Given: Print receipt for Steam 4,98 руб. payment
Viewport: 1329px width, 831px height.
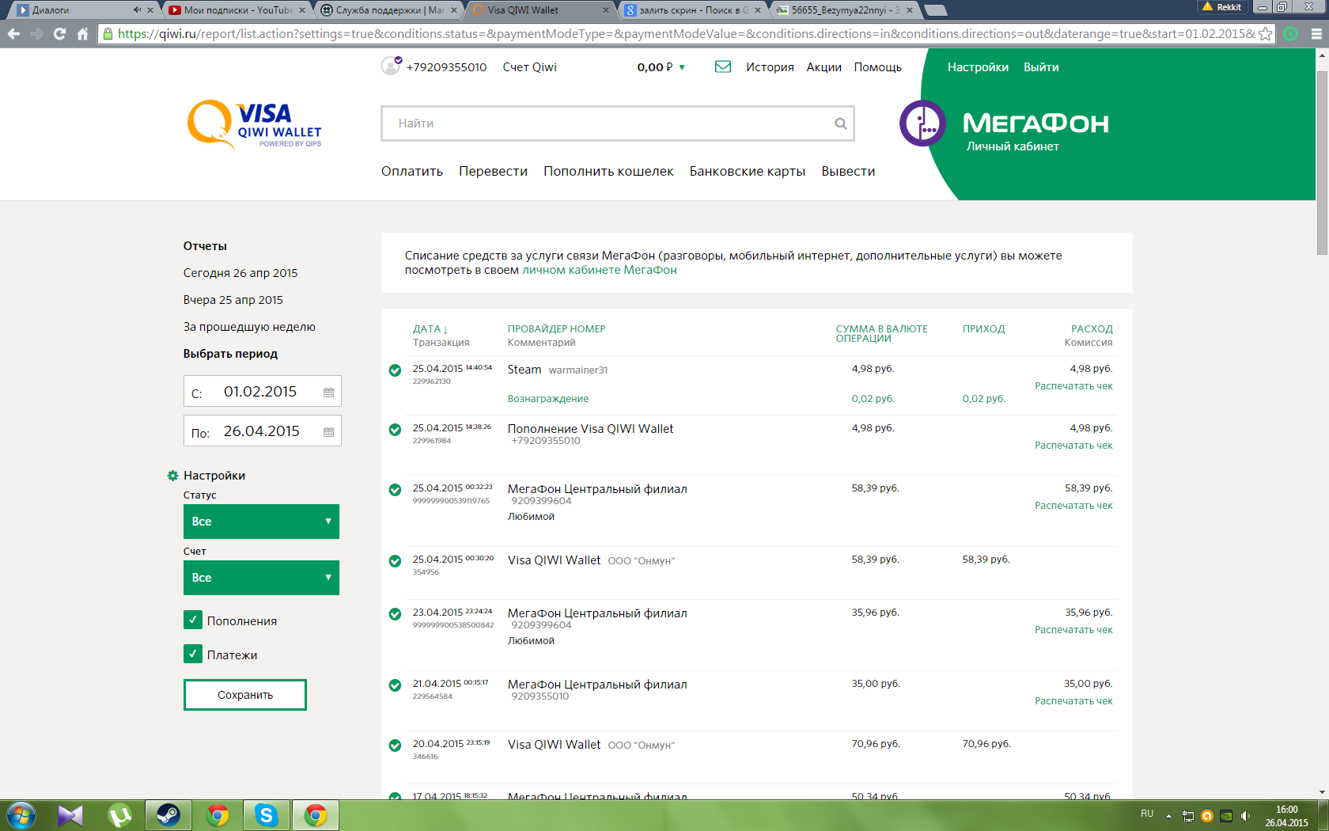Looking at the screenshot, I should click(1073, 386).
